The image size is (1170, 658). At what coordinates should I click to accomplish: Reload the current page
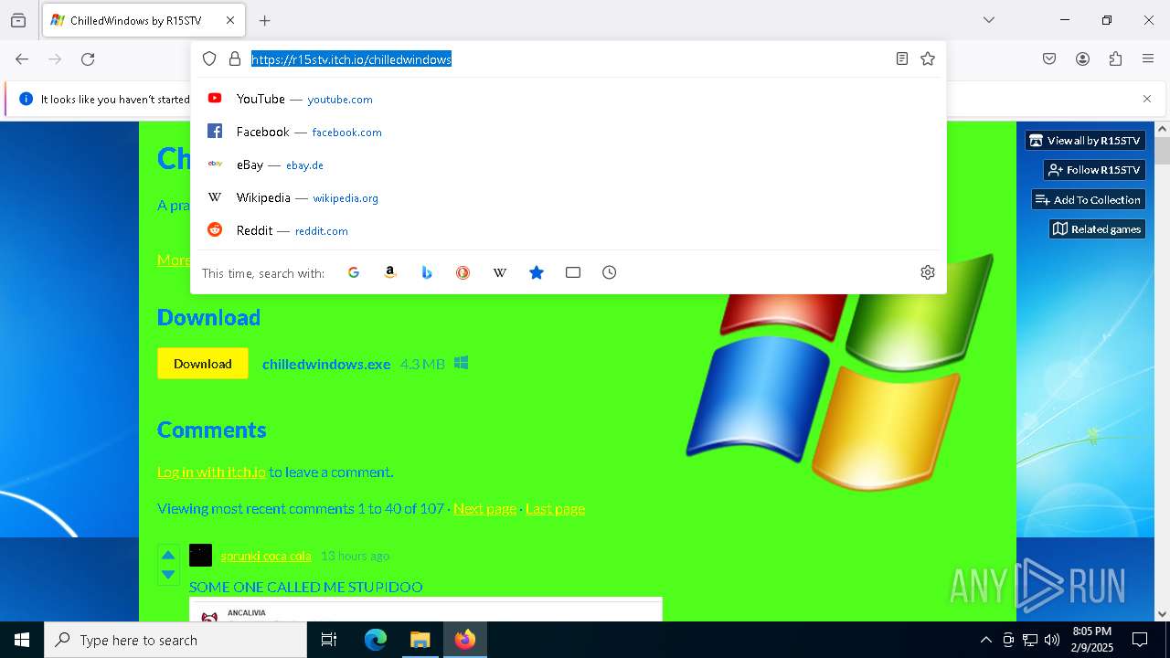coord(88,59)
